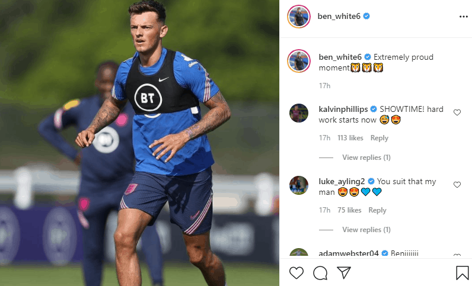Like luke_ayling2's comment with the heart
472x286 pixels.
coord(457,185)
